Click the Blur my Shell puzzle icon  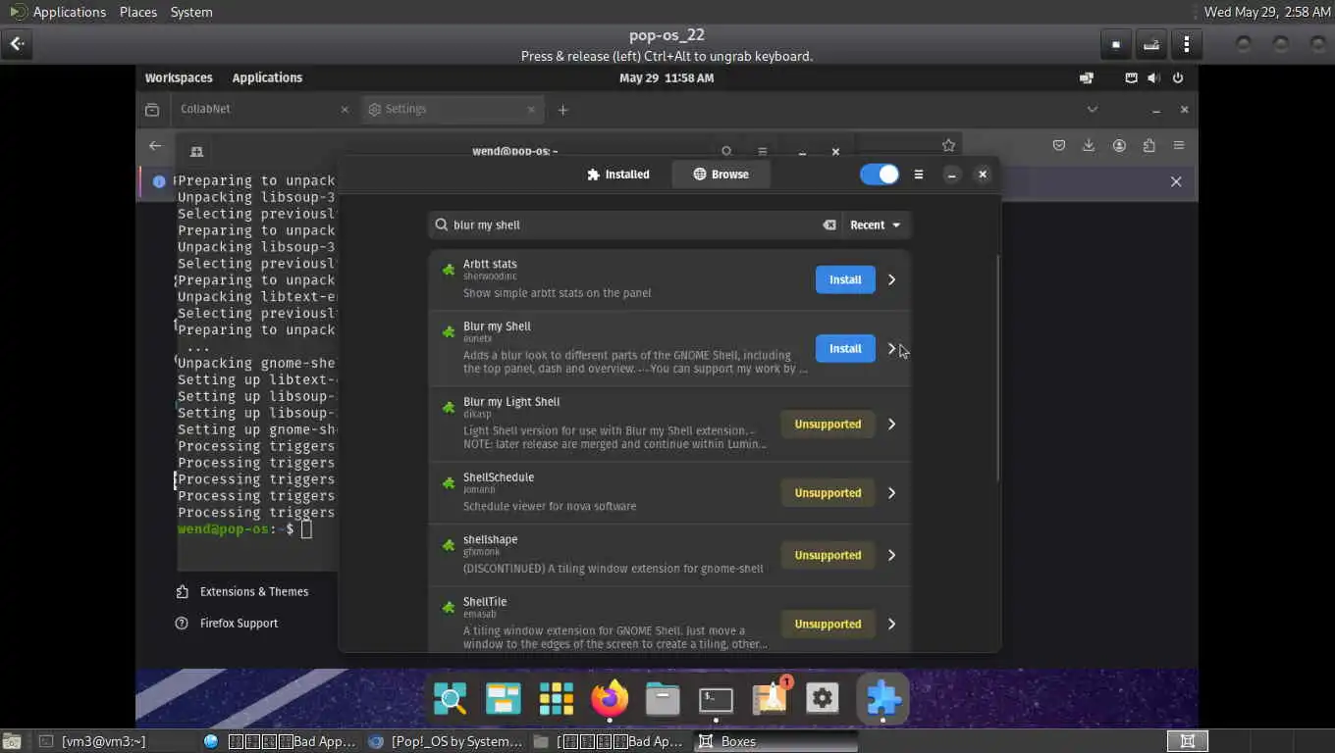pos(449,332)
